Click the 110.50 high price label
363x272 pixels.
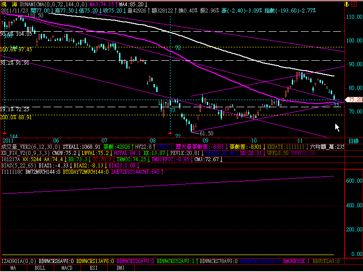coord(35,16)
